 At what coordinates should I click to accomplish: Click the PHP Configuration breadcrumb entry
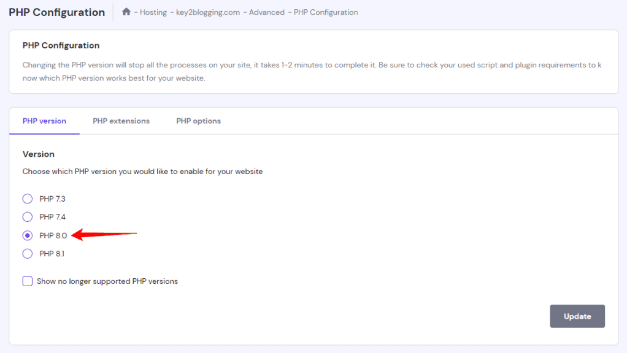coord(325,12)
